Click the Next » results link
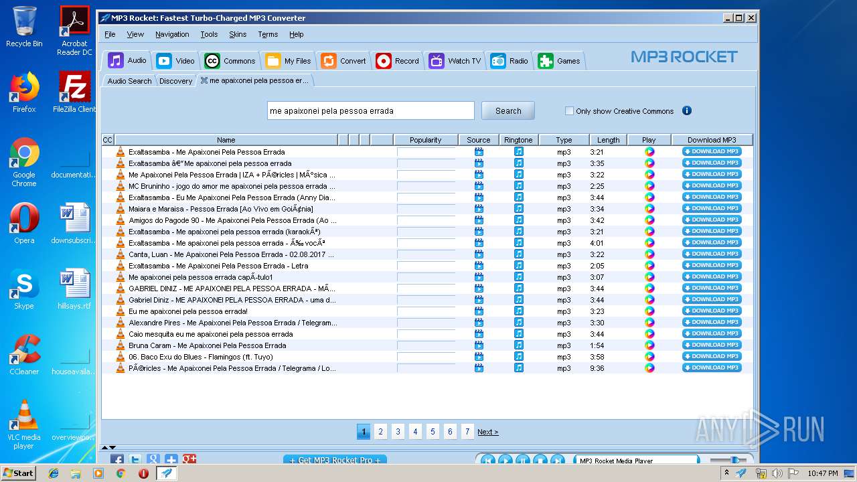 487,432
